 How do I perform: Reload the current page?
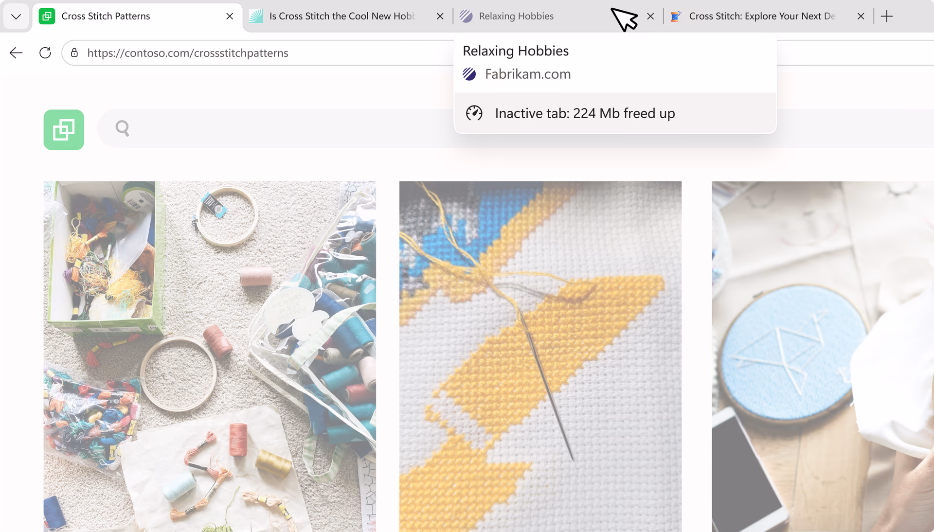(45, 53)
